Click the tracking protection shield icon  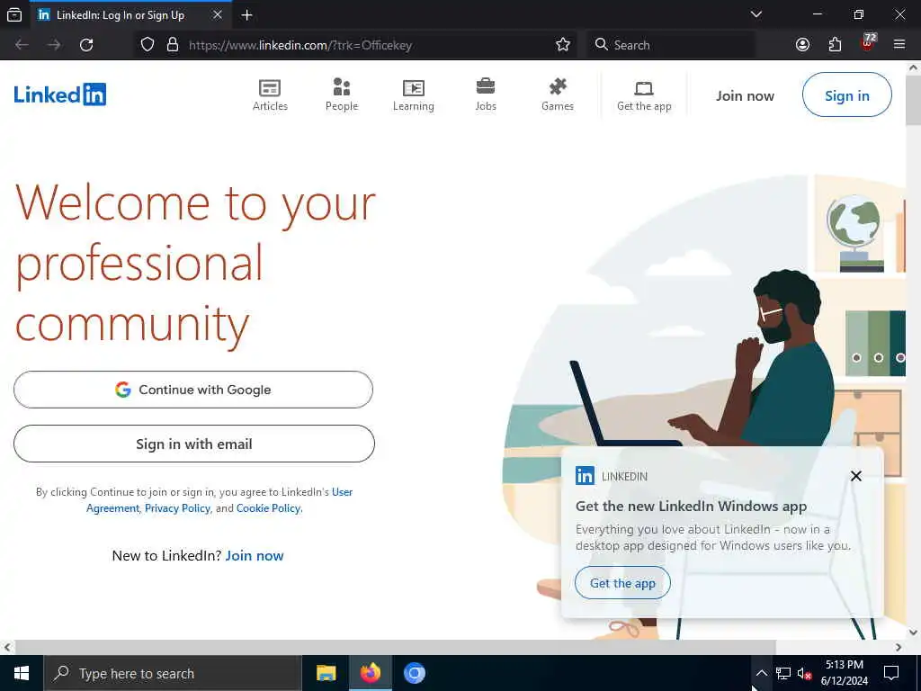tap(148, 45)
